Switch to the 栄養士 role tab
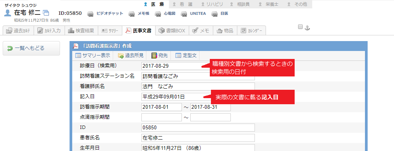The height and width of the screenshot is (151, 394). [x=269, y=4]
